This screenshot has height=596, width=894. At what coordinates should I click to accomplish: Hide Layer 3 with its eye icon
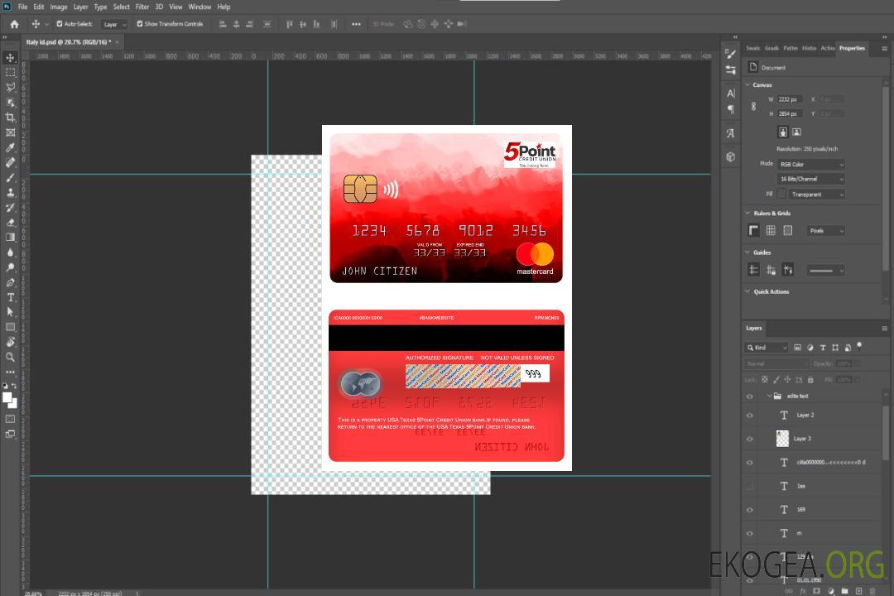pos(750,440)
